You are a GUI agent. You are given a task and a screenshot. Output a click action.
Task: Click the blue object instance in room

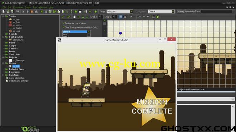coord(121,33)
